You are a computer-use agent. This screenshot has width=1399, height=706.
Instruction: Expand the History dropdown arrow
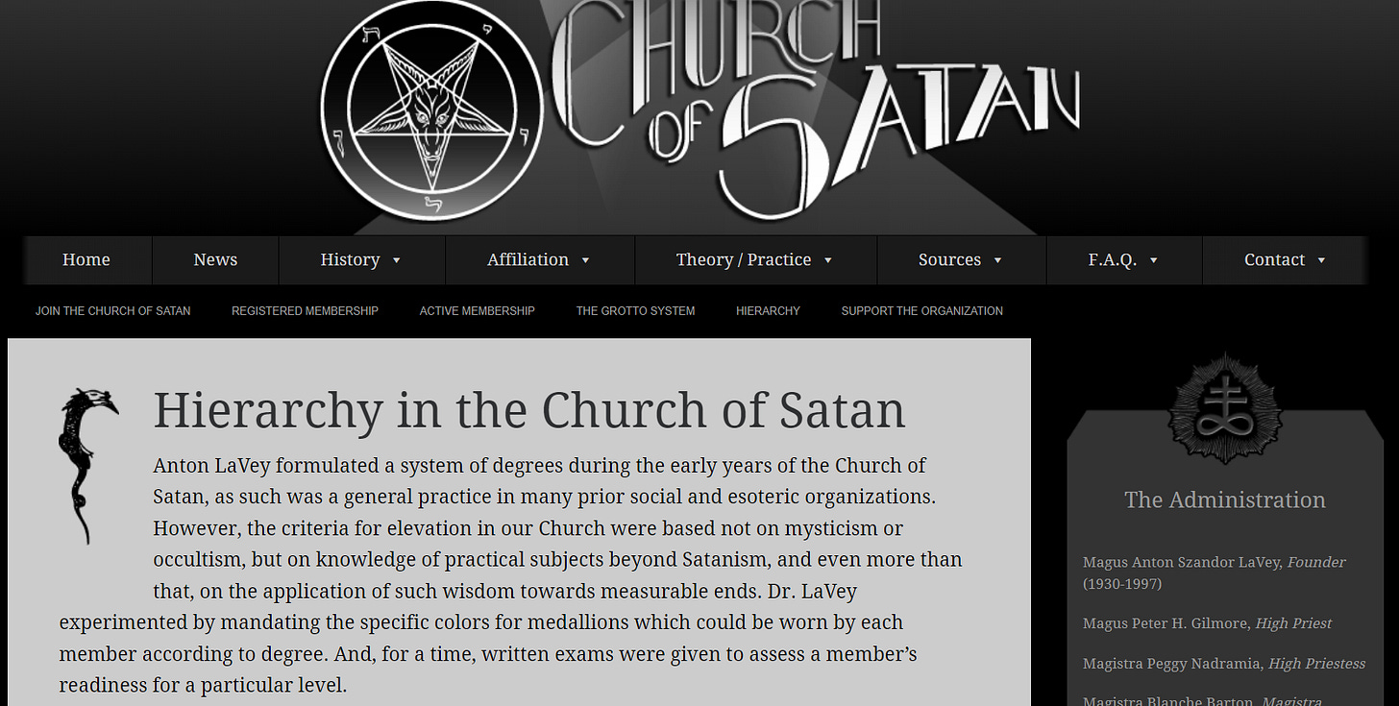397,260
